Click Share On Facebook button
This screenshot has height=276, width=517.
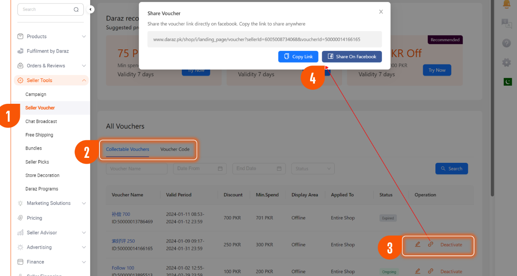pos(352,57)
